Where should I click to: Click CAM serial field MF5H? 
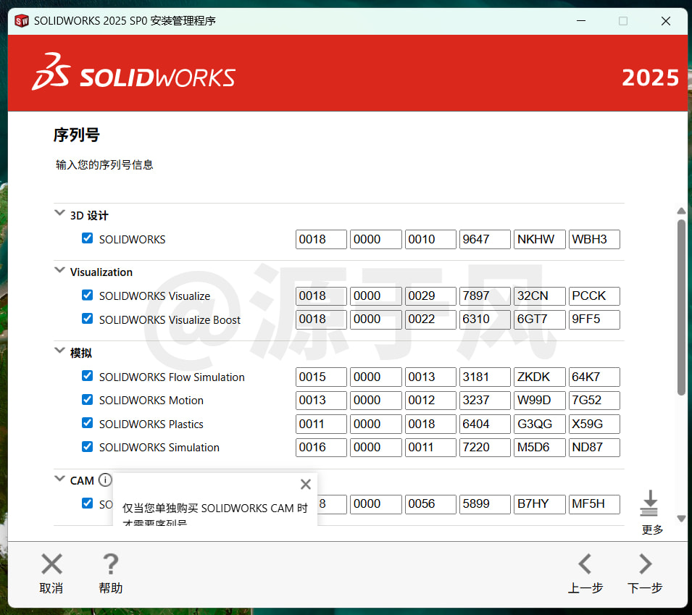click(x=594, y=504)
